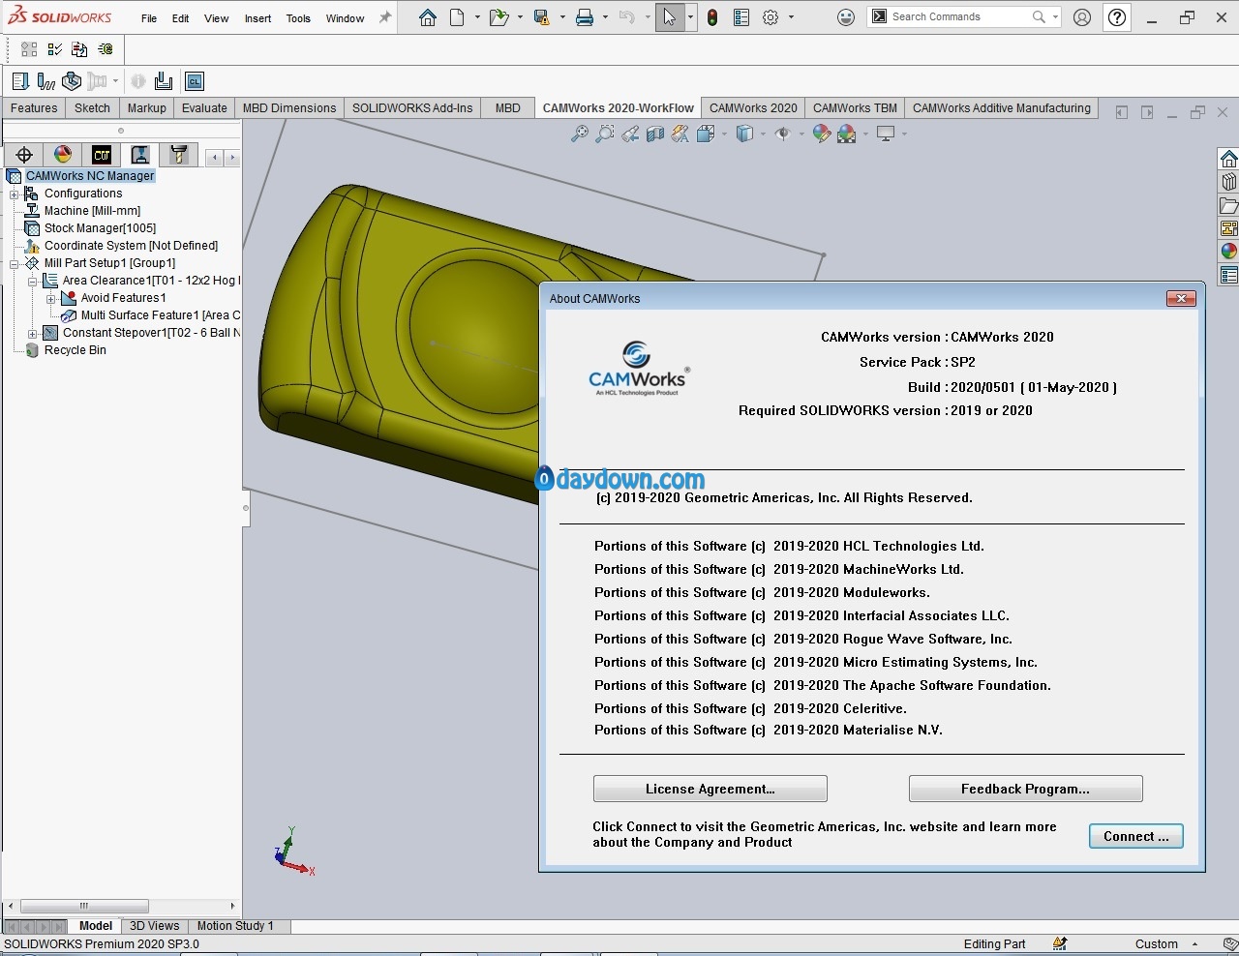Open SOLIDWORKS Resources home icon in task pane
1239x956 pixels.
pos(1228,159)
